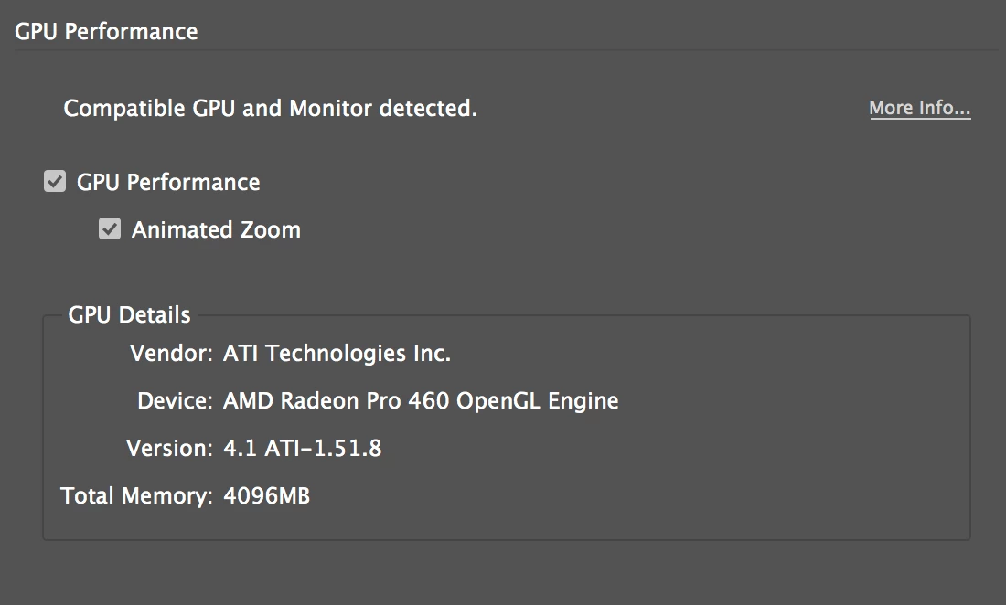This screenshot has height=605, width=1006.
Task: Click the Total Memory field label
Action: [136, 495]
